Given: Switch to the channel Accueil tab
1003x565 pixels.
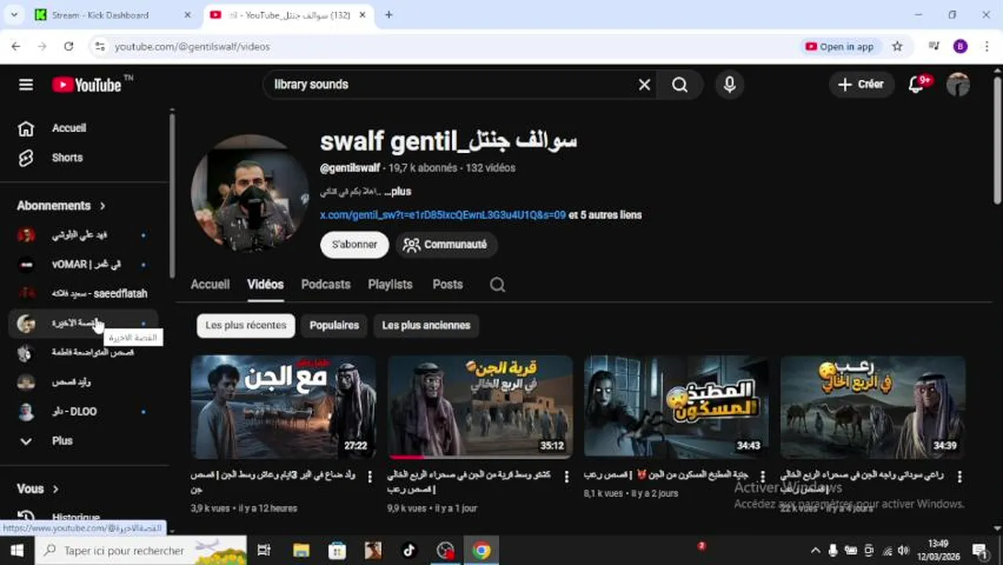Looking at the screenshot, I should coord(210,285).
